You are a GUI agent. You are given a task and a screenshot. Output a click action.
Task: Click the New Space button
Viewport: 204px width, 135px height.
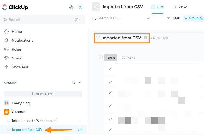(x=42, y=94)
